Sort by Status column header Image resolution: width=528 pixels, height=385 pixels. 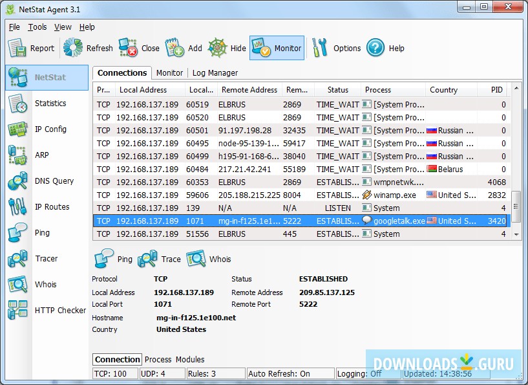(x=338, y=90)
